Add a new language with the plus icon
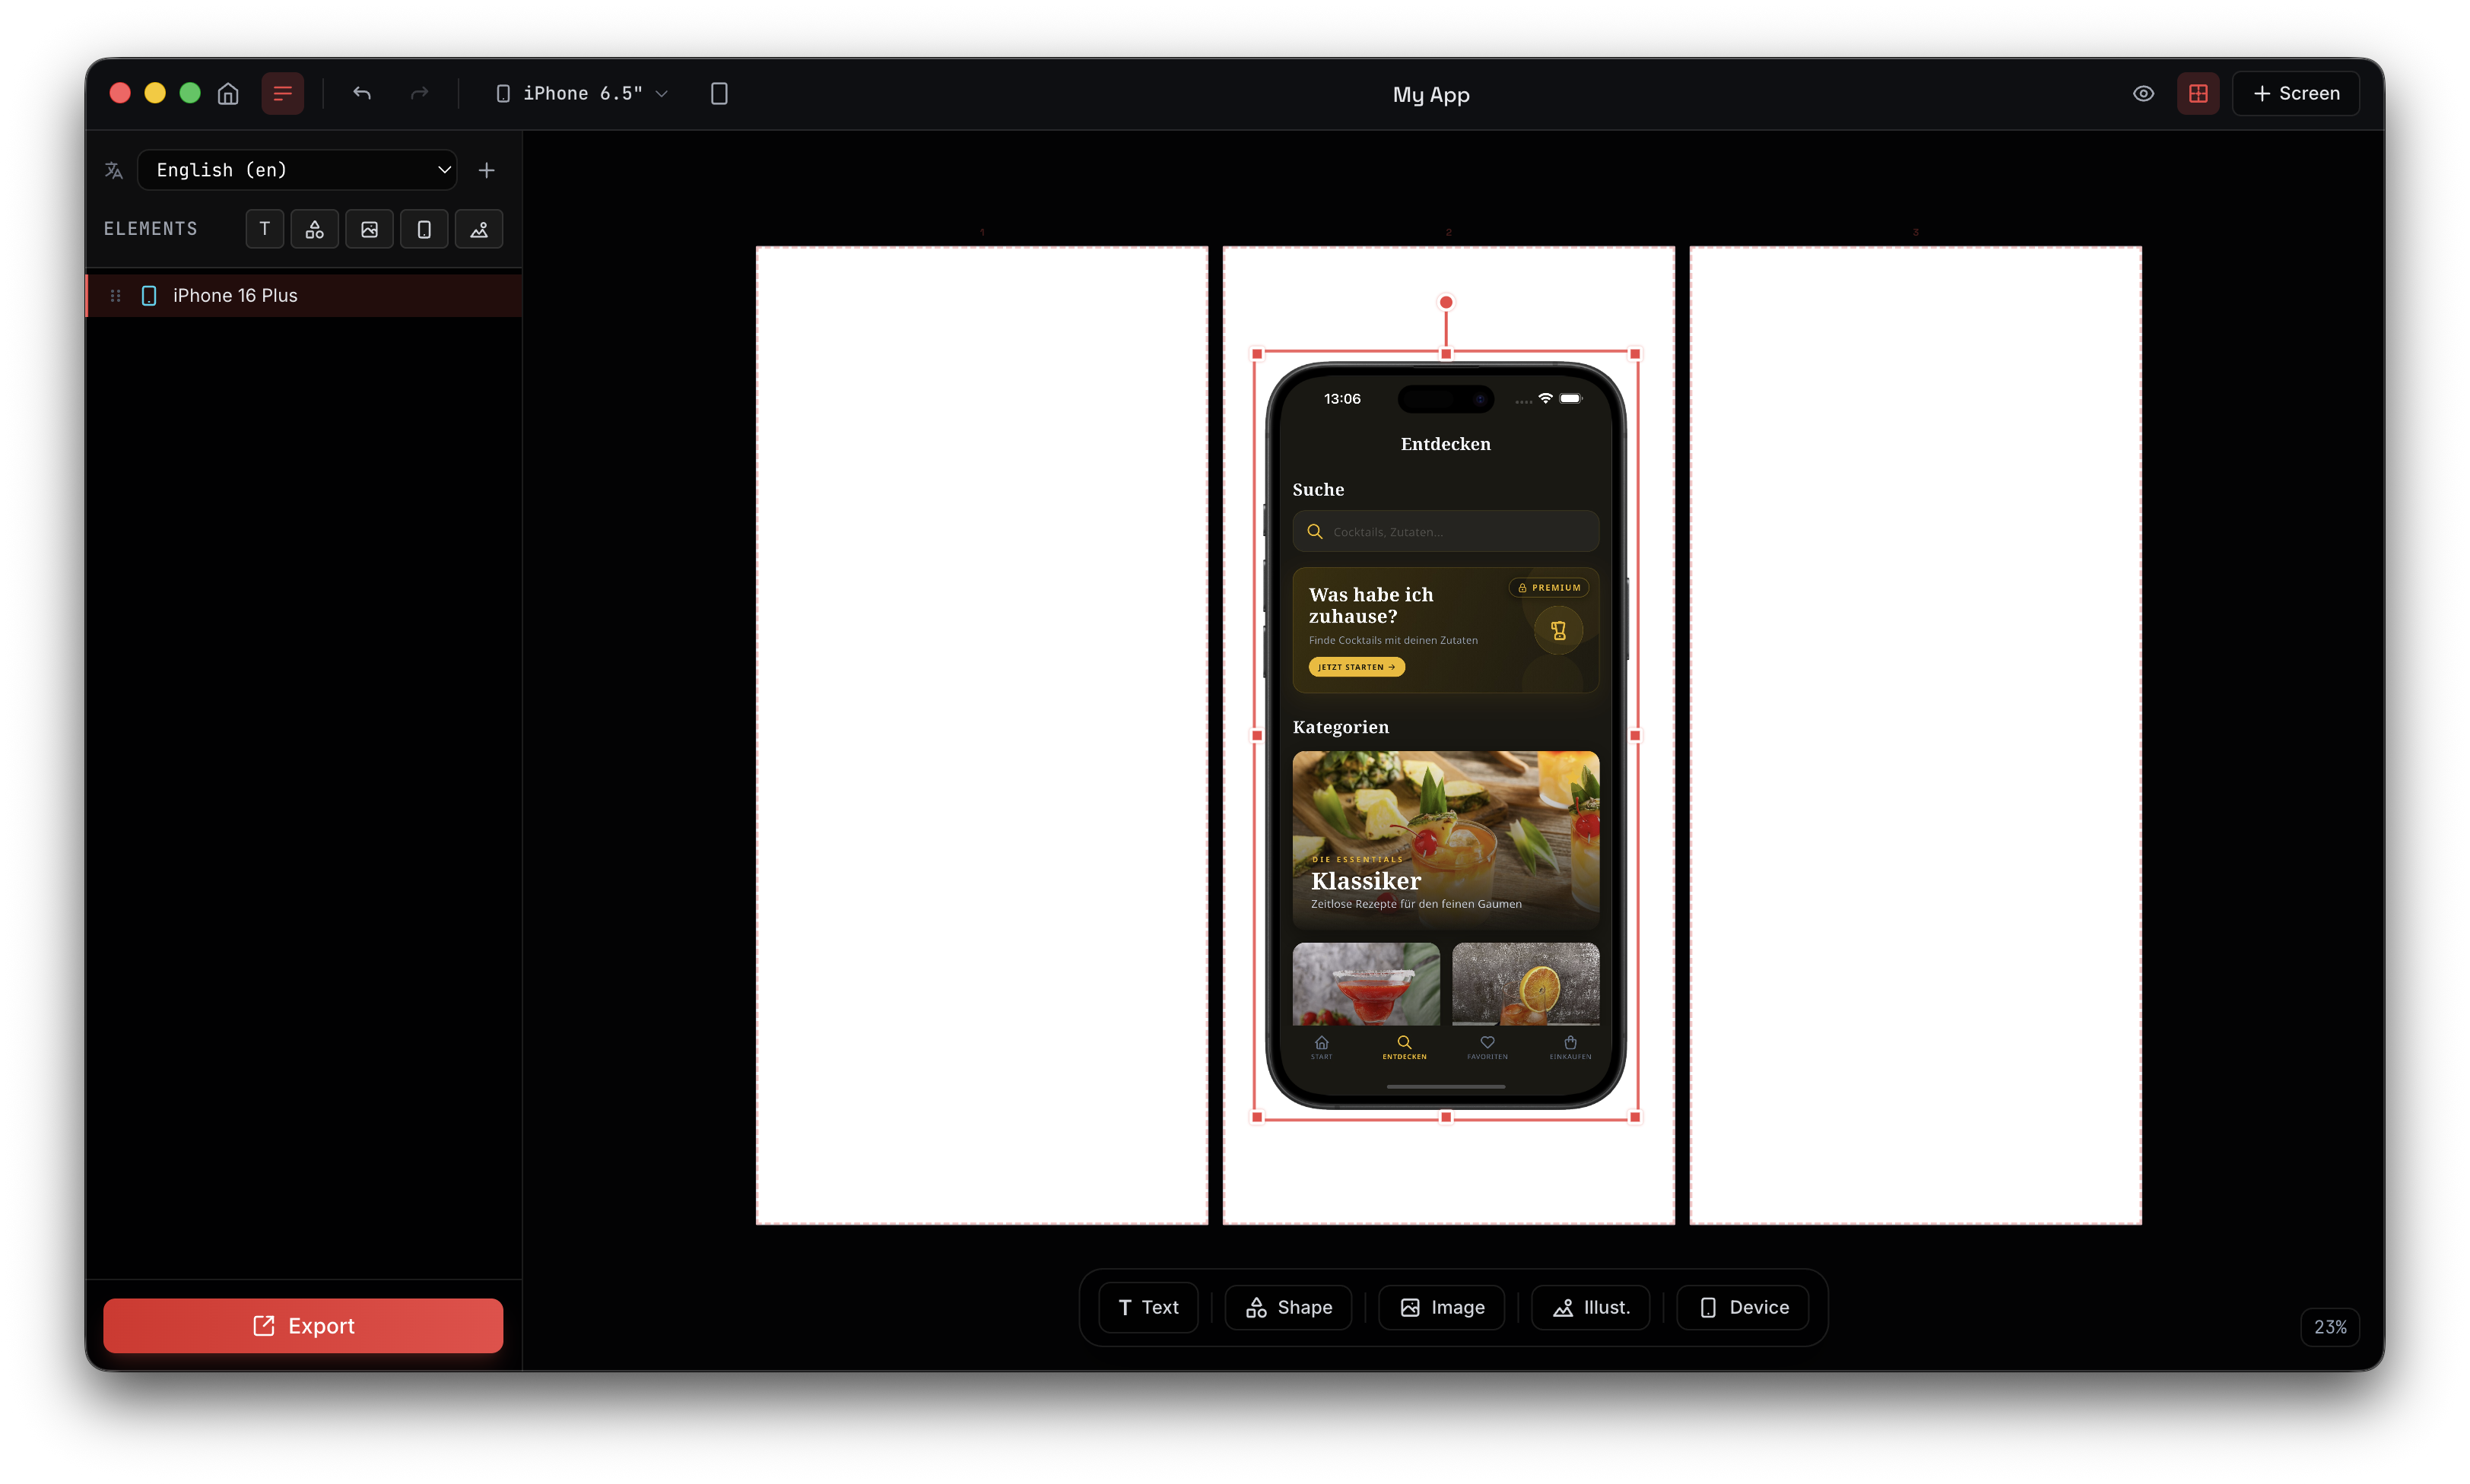This screenshot has width=2470, height=1484. coord(487,170)
